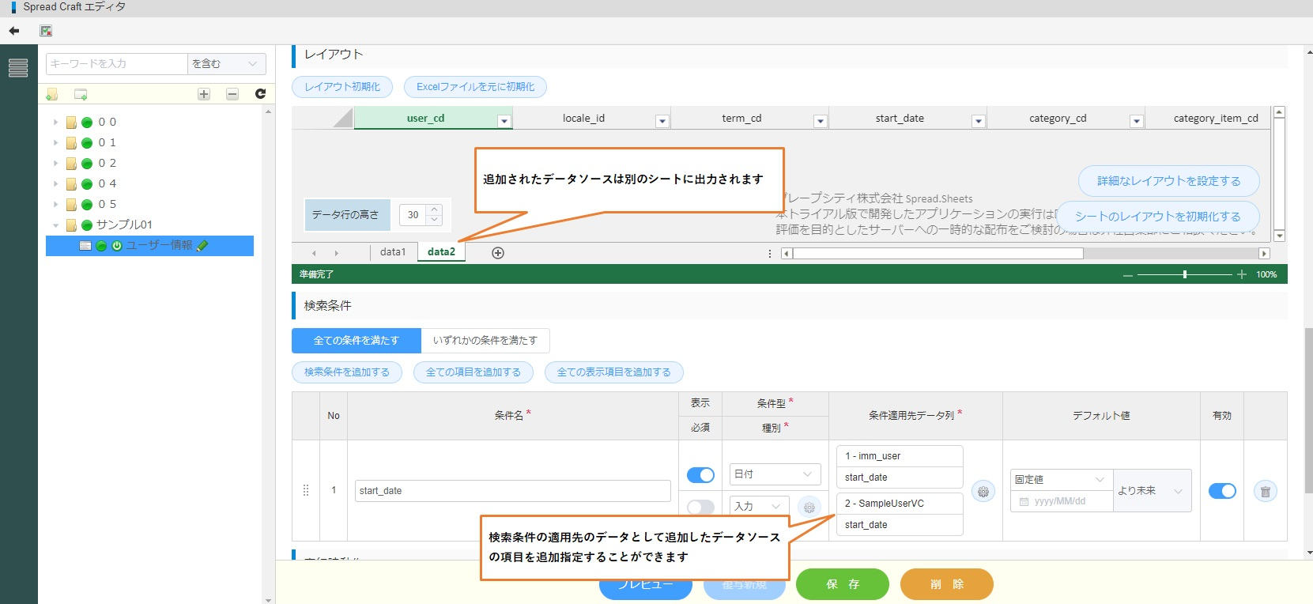Click the back arrow in the top toolbar
This screenshot has width=1313, height=604.
pos(14,31)
